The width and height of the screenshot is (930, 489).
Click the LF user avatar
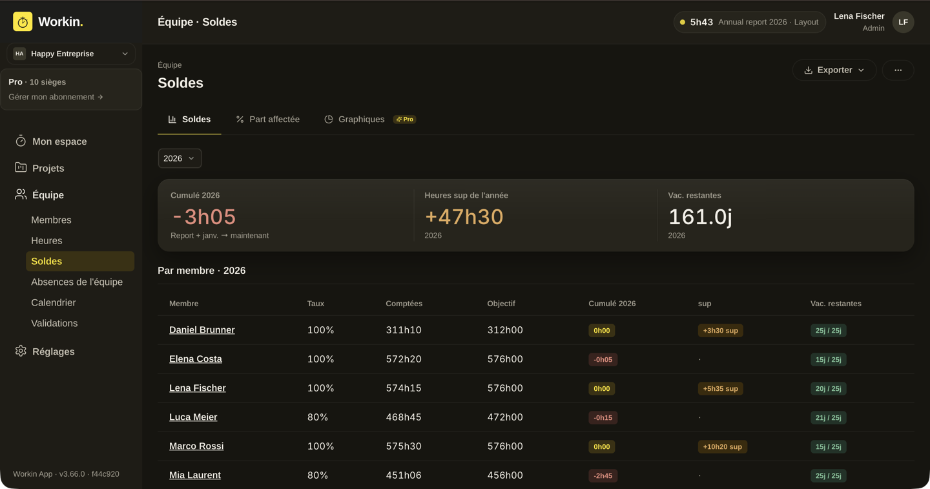pos(903,22)
